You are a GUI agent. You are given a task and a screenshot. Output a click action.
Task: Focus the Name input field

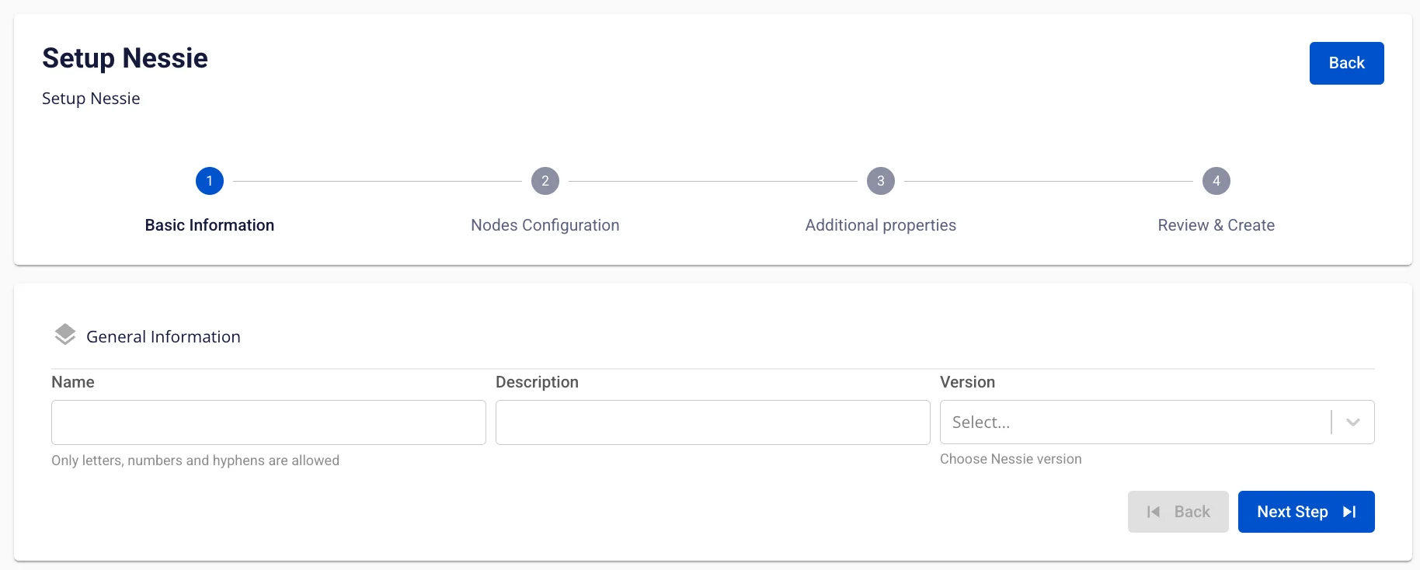(x=269, y=422)
